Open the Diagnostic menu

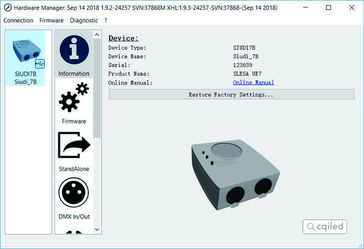[x=84, y=20]
